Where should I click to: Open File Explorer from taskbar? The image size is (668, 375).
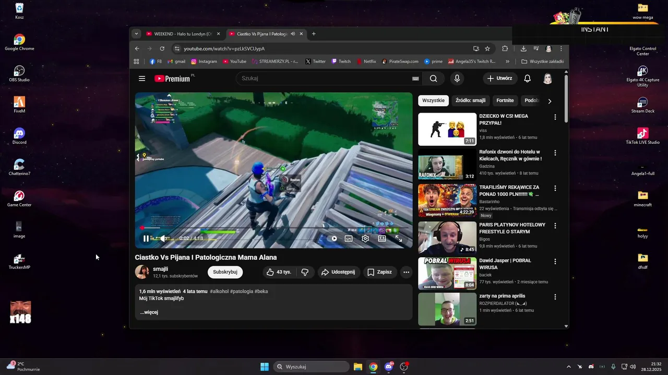point(358,367)
